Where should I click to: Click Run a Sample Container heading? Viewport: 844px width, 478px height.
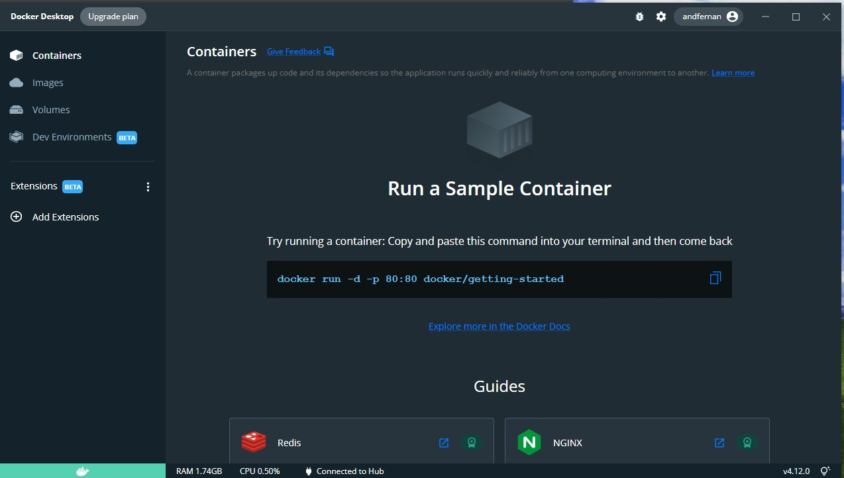click(x=500, y=189)
